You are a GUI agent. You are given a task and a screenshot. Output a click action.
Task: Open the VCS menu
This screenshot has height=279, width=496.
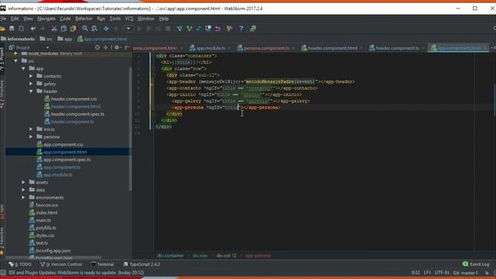click(129, 19)
